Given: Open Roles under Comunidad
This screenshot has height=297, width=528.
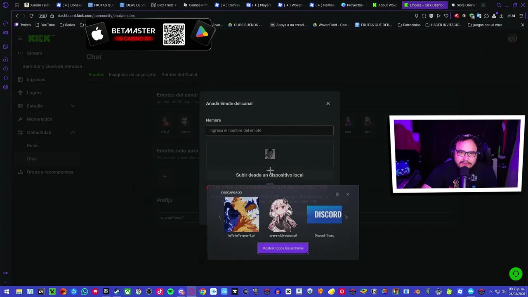Looking at the screenshot, I should [x=33, y=146].
